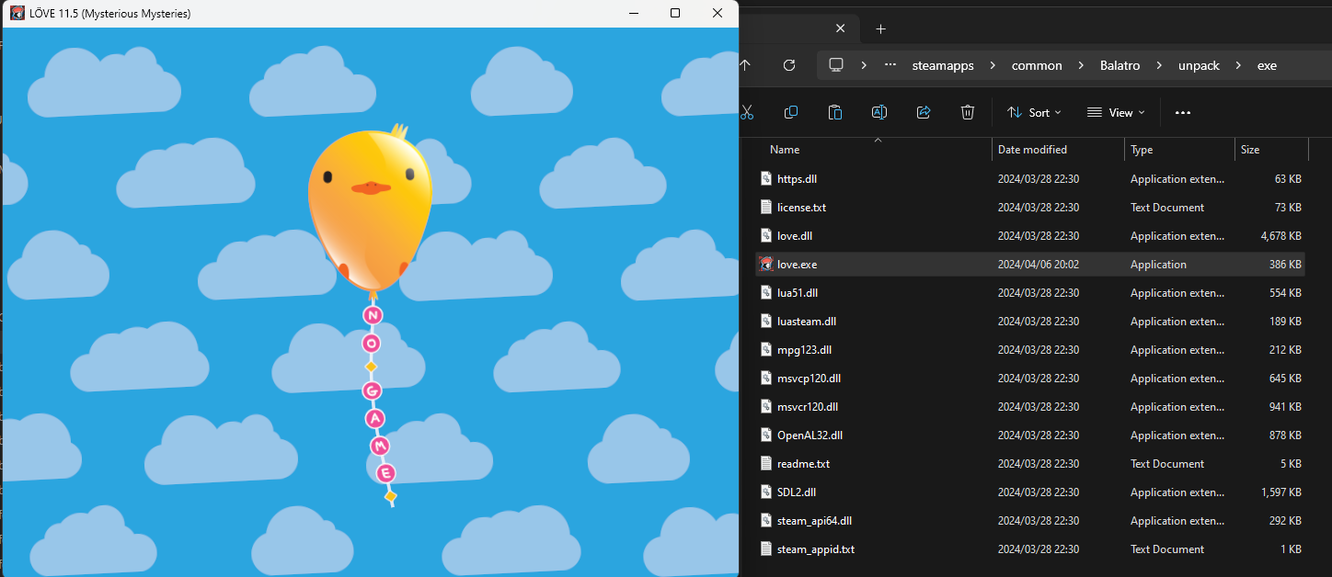1332x577 pixels.
Task: Click the Application type cell for love.exe
Action: tap(1158, 264)
